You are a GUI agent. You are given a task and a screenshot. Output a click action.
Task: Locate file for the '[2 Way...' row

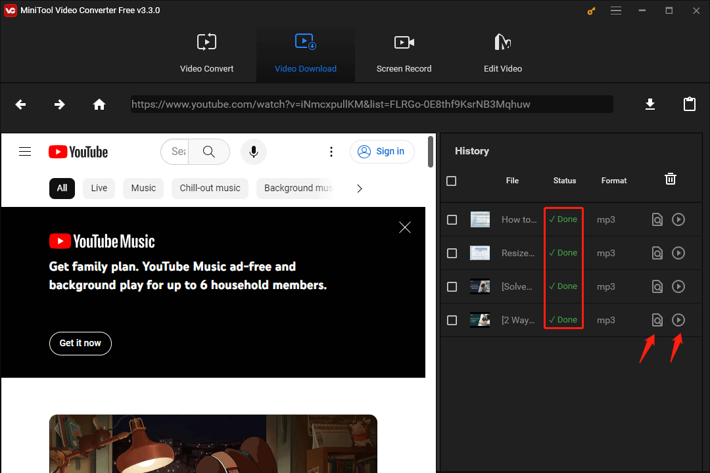click(x=657, y=320)
